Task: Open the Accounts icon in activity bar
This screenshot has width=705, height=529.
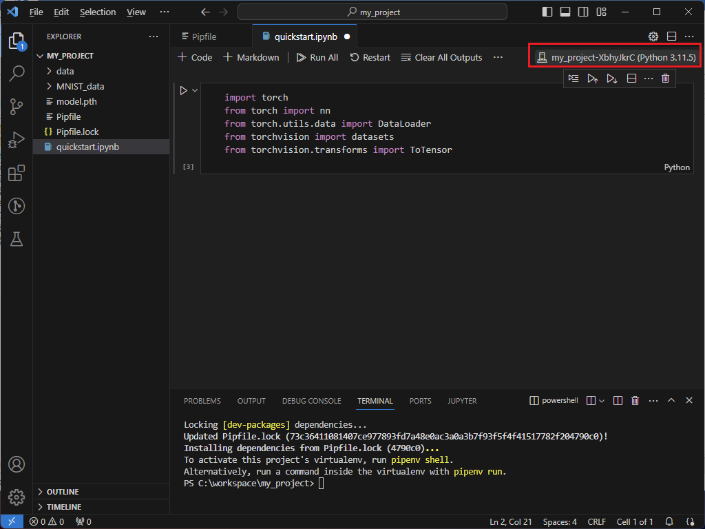Action: [17, 464]
